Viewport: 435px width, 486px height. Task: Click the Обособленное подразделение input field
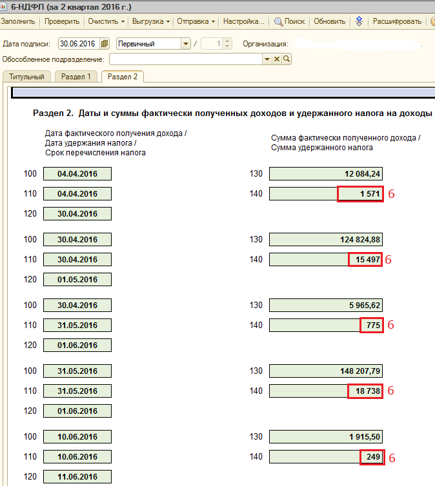[x=186, y=59]
